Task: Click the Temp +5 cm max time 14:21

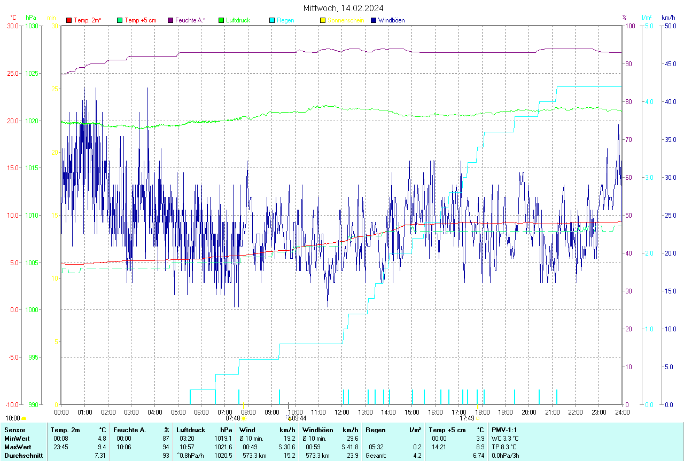Action: [x=439, y=447]
